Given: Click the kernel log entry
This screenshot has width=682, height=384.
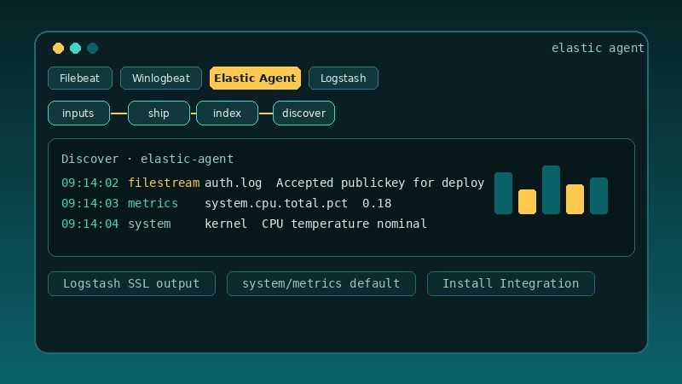Looking at the screenshot, I should pos(226,224).
